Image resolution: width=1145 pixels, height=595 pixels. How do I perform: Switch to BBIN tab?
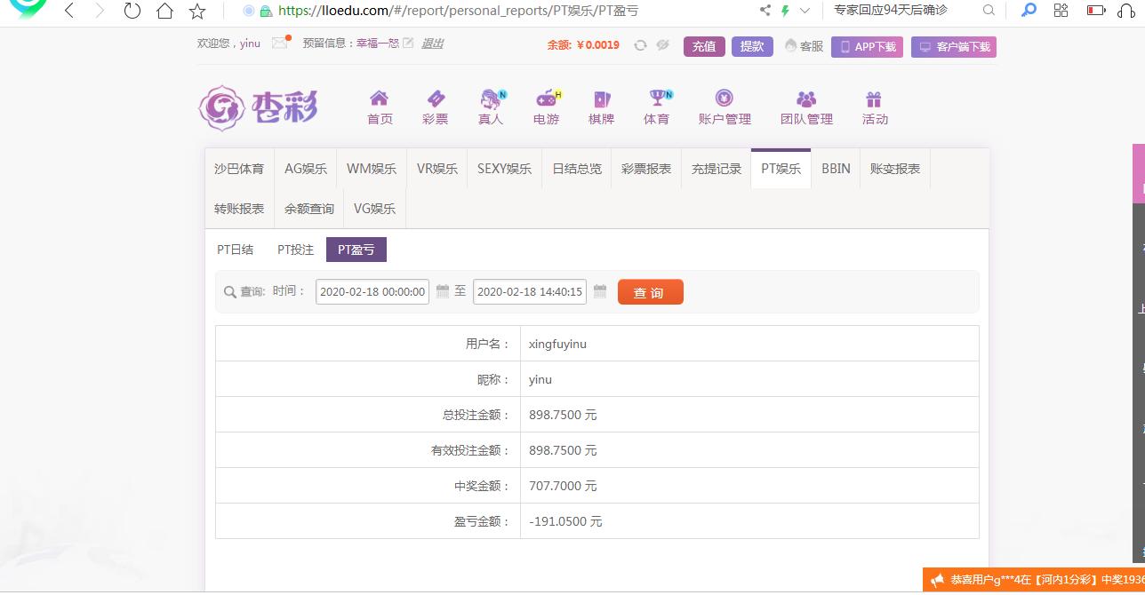tap(836, 169)
